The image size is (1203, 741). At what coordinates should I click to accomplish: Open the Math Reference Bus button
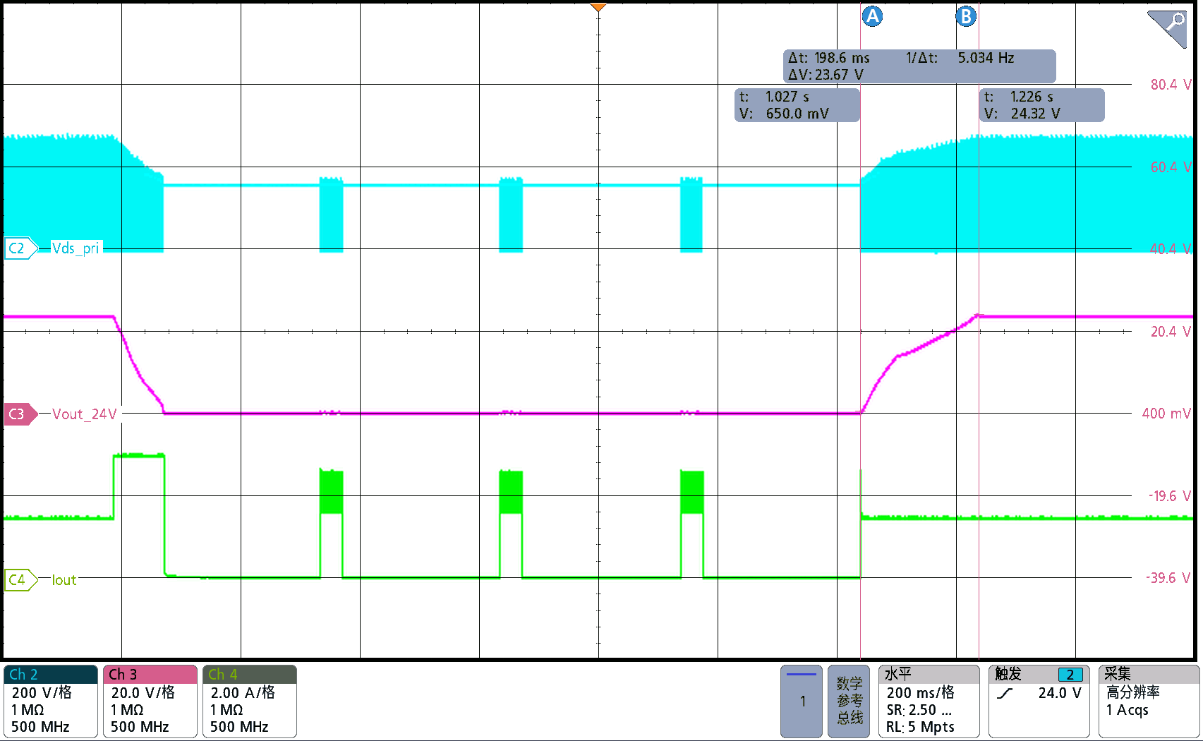click(x=849, y=701)
